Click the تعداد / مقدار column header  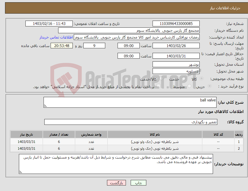coord(59,135)
